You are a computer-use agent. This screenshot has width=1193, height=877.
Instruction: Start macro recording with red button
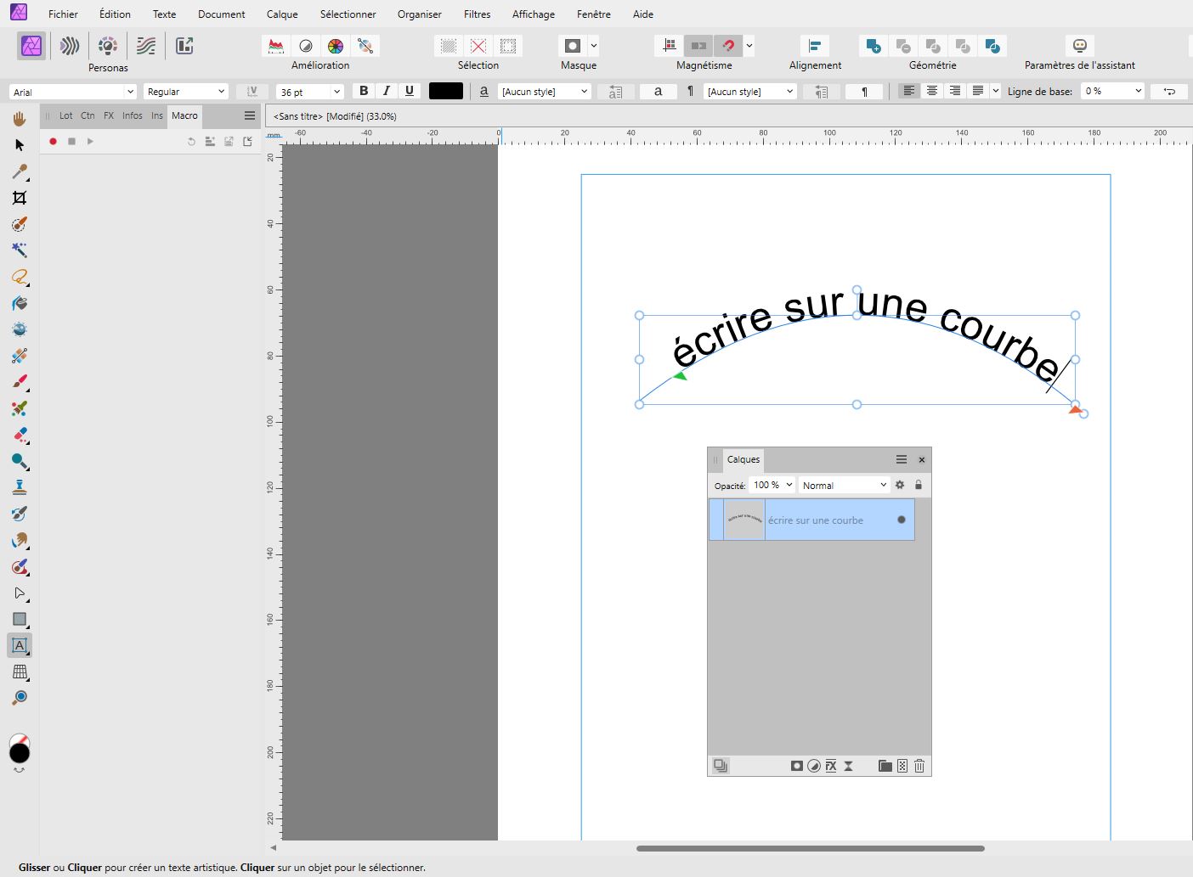click(x=53, y=142)
